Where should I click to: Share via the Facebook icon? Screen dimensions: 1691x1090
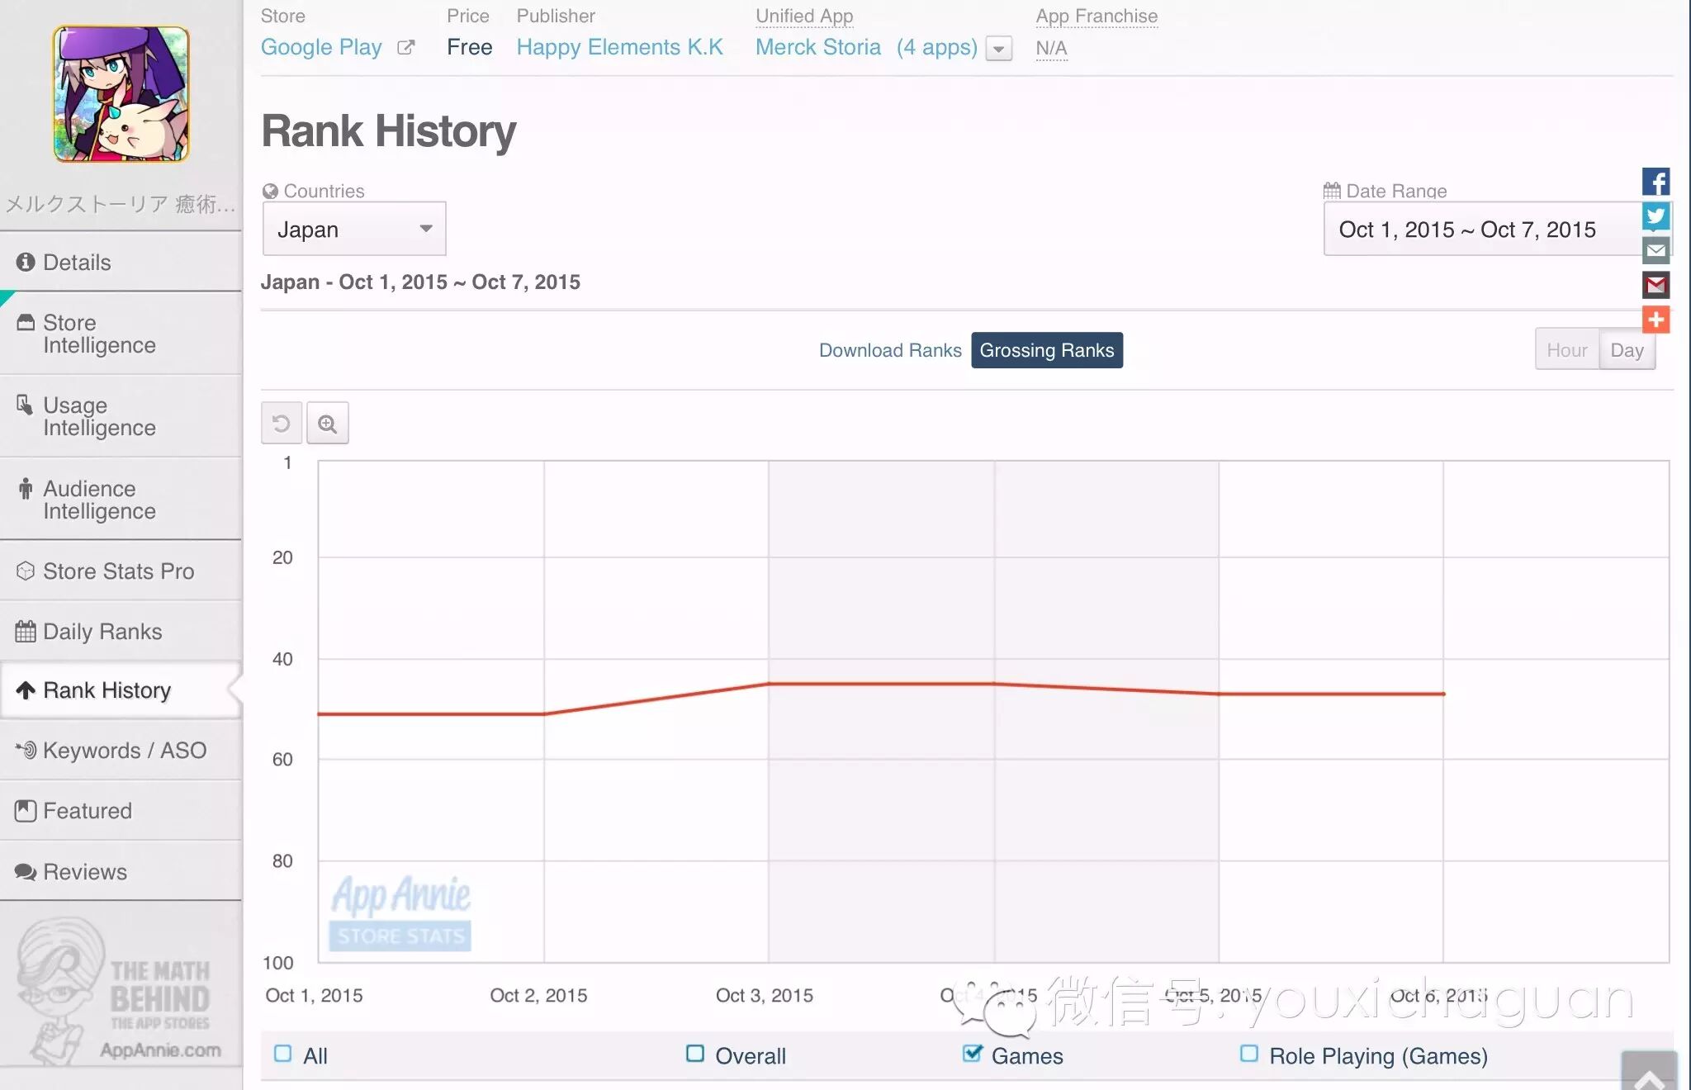(1655, 182)
